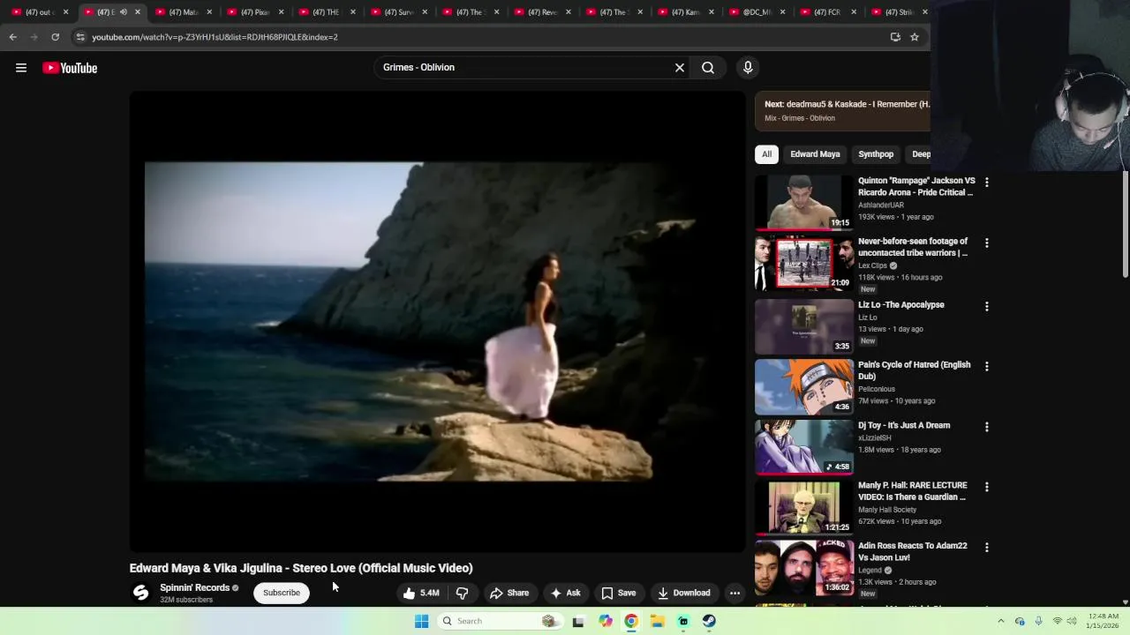Open Spinnin' Records channel name link
This screenshot has width=1130, height=635.
[x=194, y=587]
